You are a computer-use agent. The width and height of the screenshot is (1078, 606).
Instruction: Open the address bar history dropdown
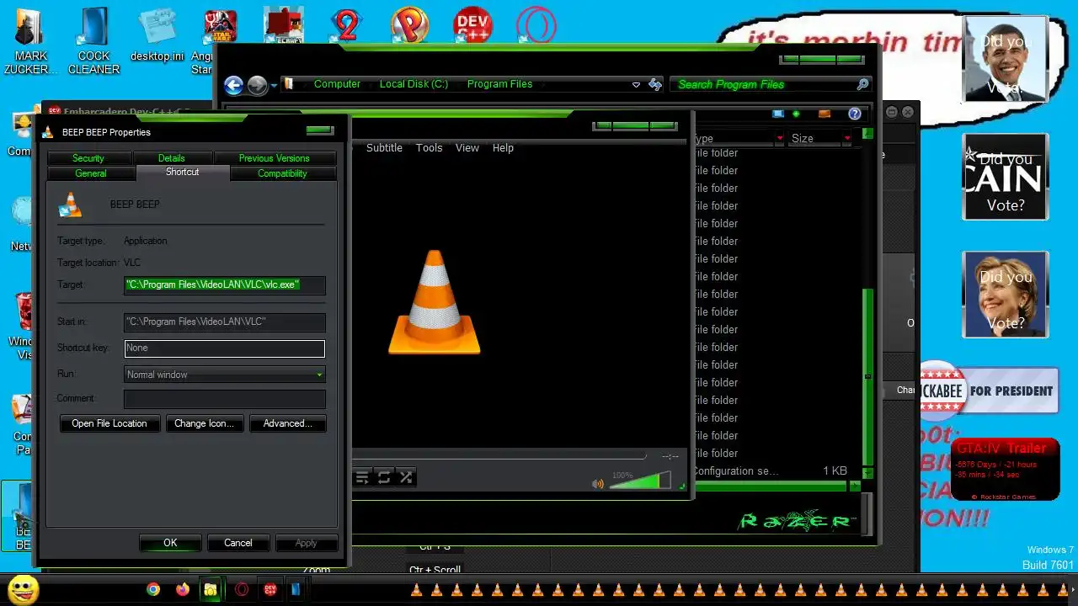click(x=636, y=85)
